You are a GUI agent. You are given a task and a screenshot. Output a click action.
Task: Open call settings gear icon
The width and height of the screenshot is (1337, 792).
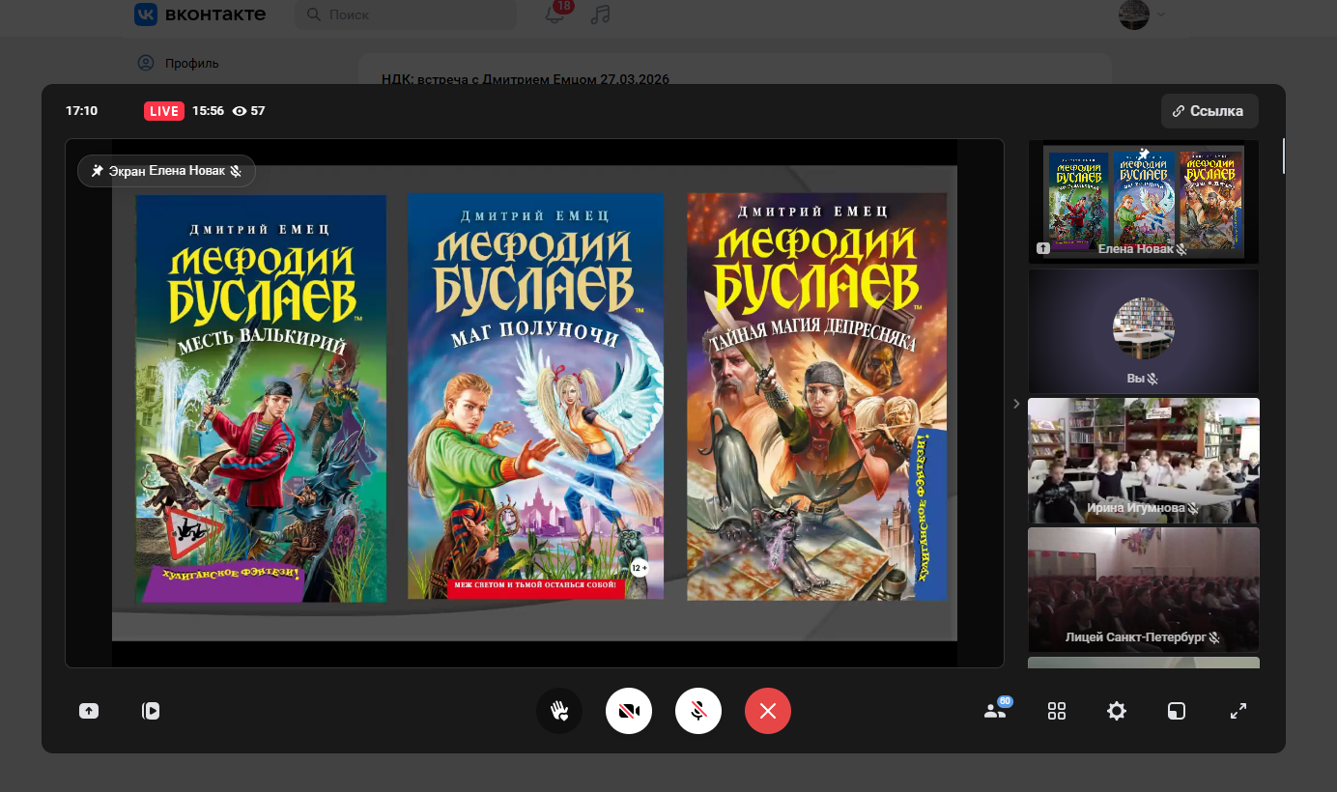point(1117,711)
